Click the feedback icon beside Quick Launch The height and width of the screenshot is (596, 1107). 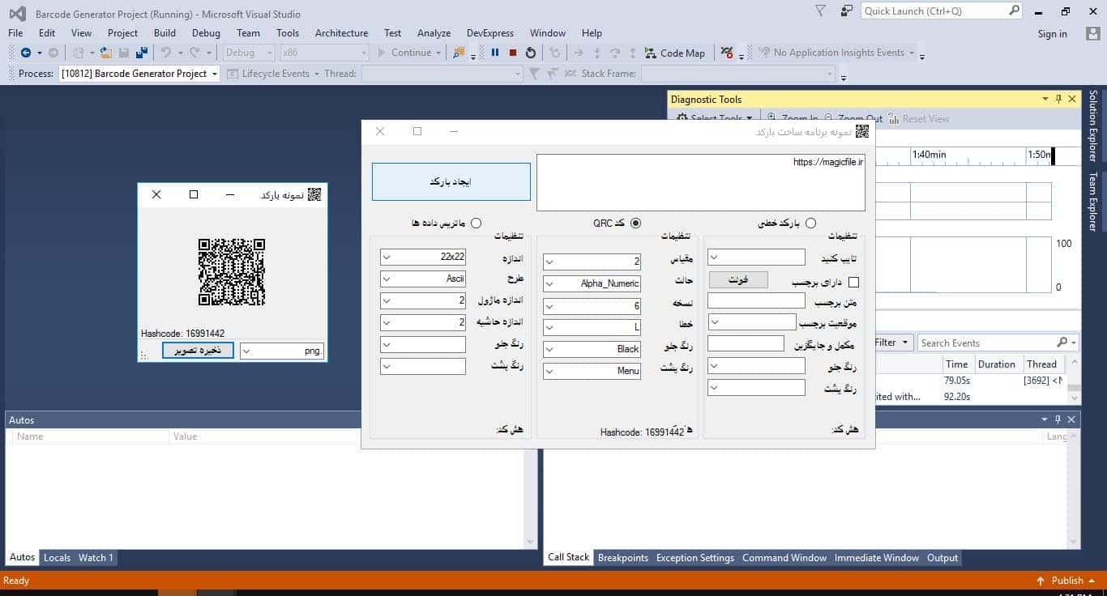point(847,11)
